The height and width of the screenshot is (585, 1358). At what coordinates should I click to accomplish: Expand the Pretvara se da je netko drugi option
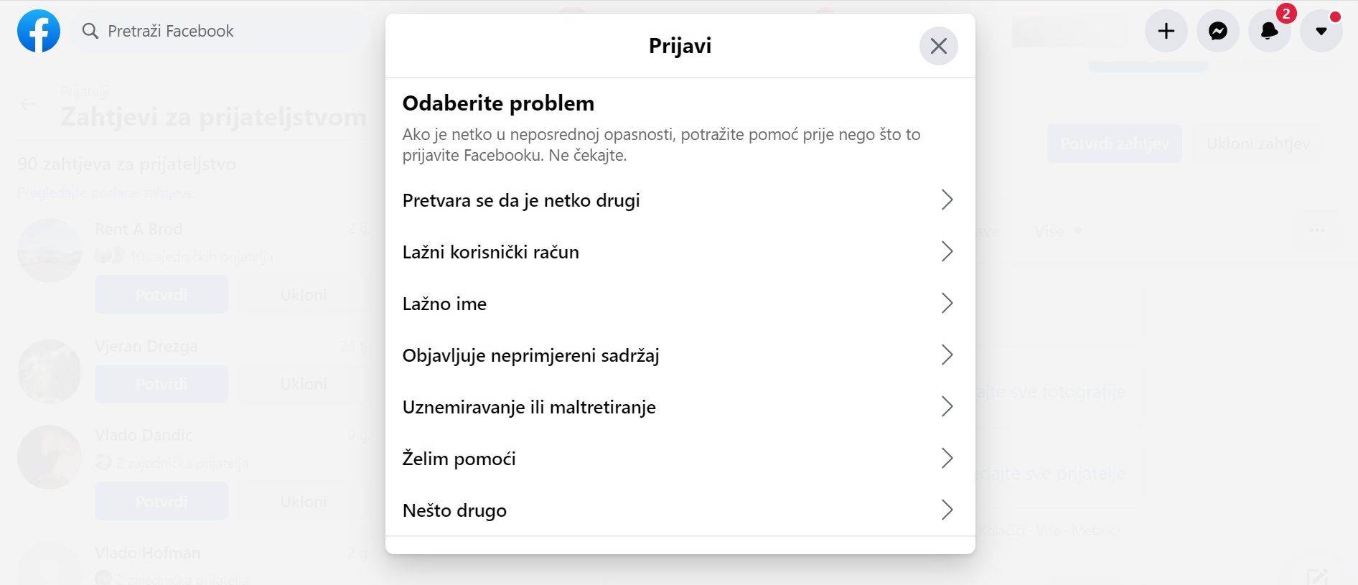point(680,200)
